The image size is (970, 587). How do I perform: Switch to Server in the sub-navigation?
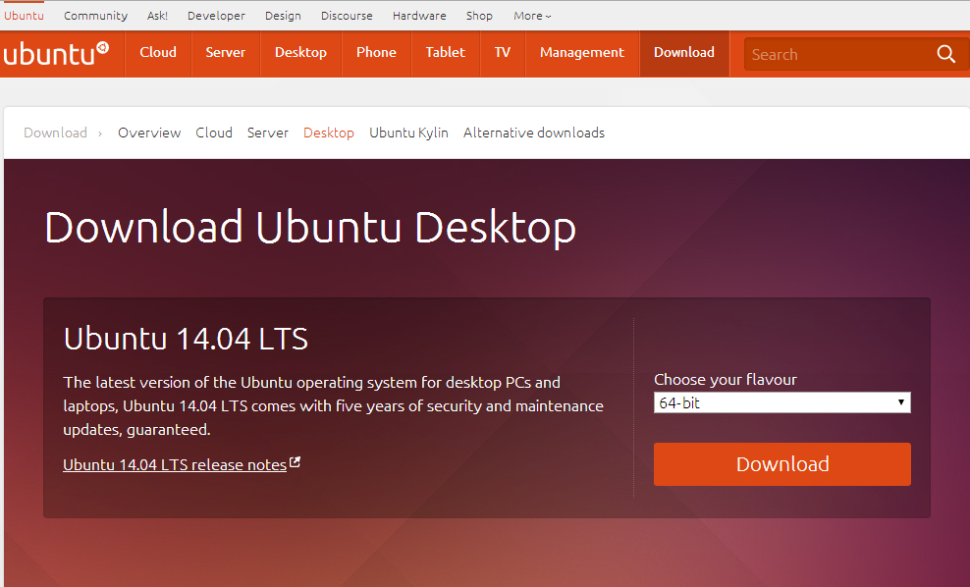268,133
